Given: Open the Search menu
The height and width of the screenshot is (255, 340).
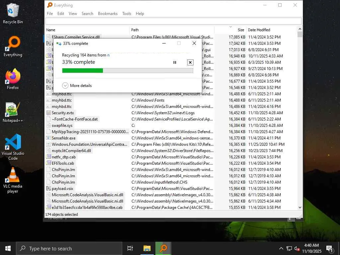Looking at the screenshot, I should click(87, 13).
